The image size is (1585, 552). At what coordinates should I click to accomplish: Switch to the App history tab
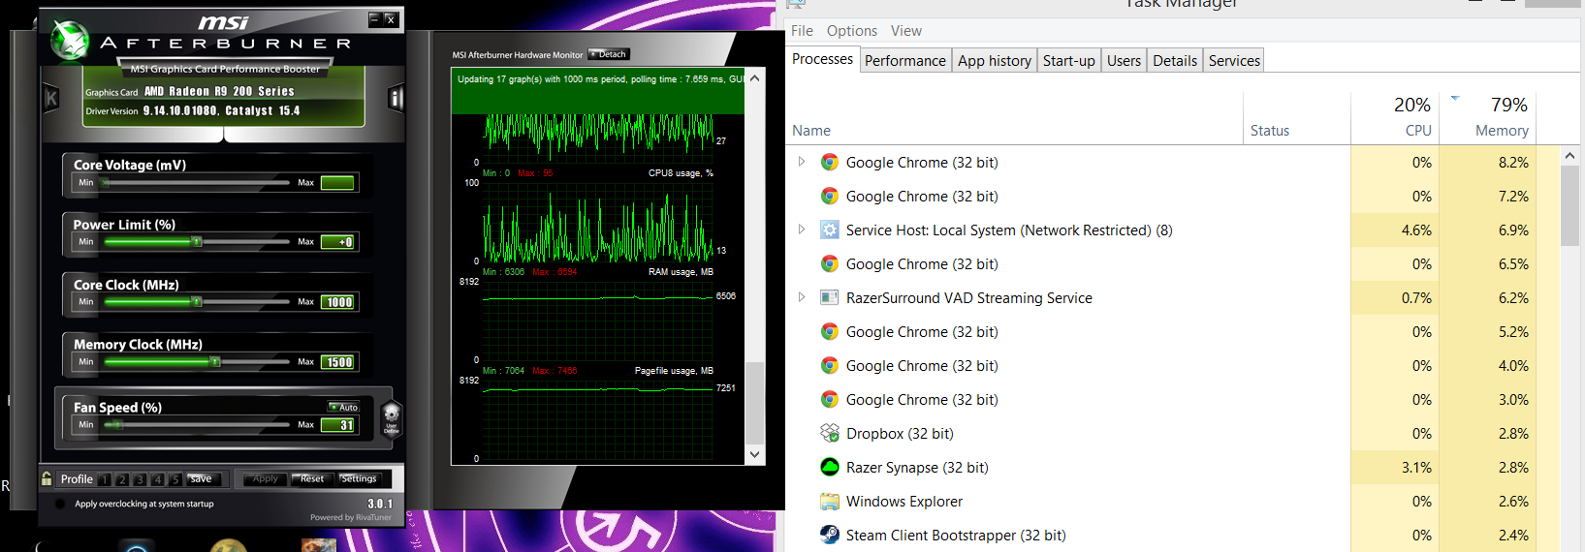(995, 60)
